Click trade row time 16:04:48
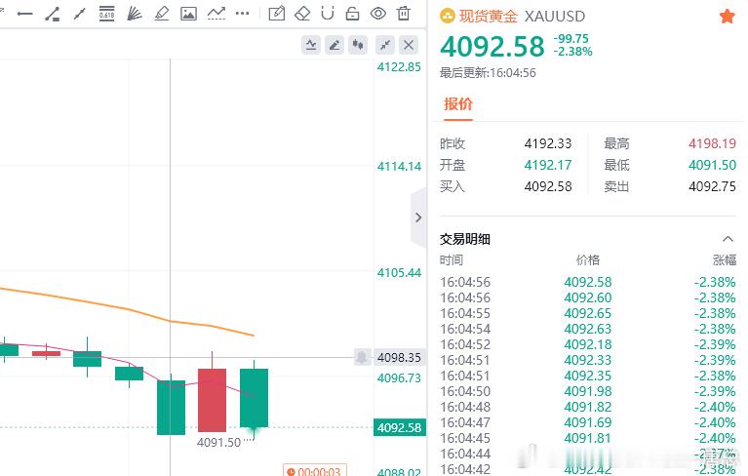This screenshot has height=476, width=748. tap(465, 407)
